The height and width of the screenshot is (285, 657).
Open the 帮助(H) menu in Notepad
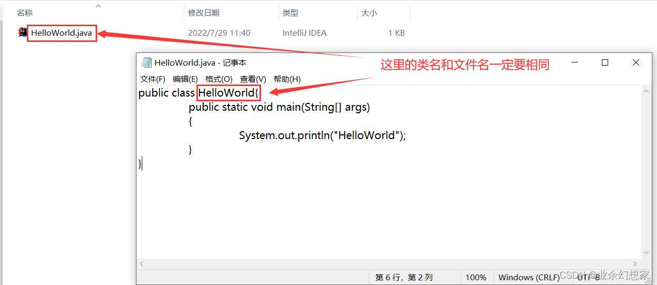[287, 79]
